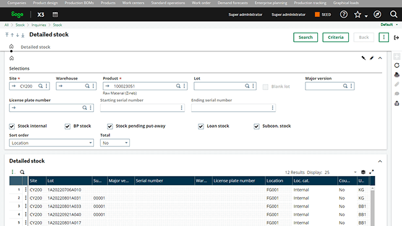
Task: Open the Enterprise planning menu
Action: click(x=271, y=3)
